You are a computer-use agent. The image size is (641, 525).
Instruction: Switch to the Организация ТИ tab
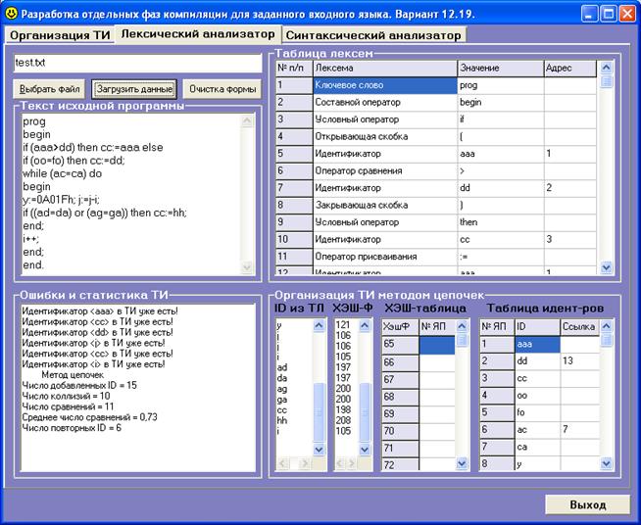pyautogui.click(x=60, y=35)
